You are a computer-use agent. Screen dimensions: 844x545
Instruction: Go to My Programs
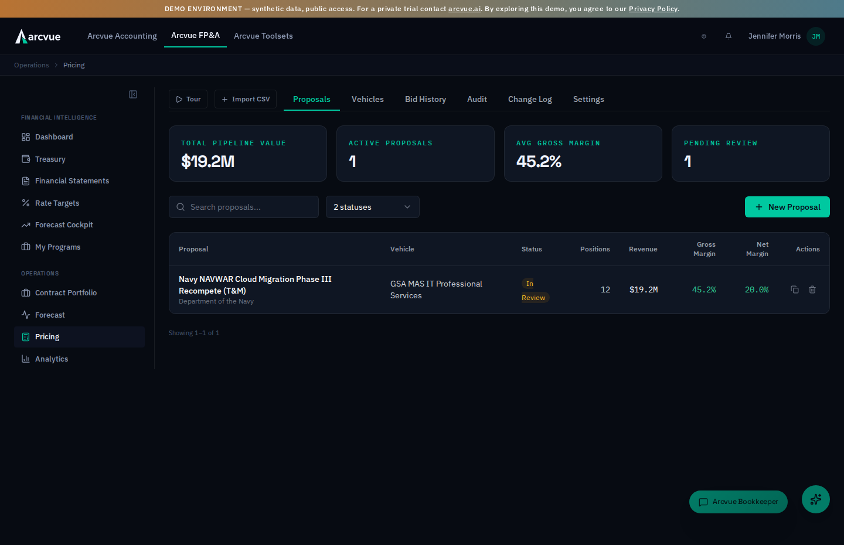(x=79, y=247)
